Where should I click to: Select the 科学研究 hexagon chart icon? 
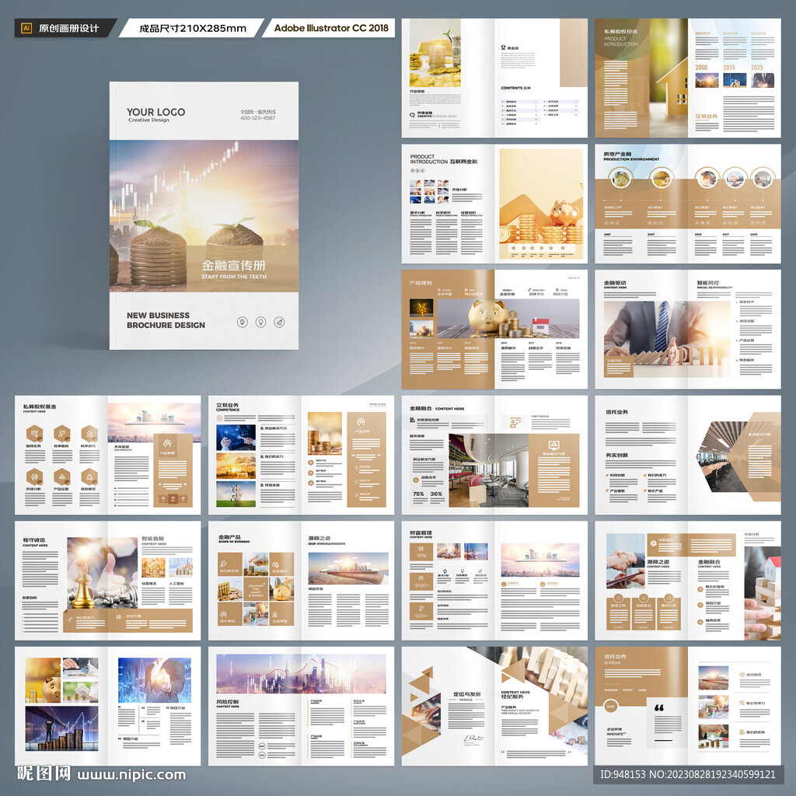[x=89, y=434]
